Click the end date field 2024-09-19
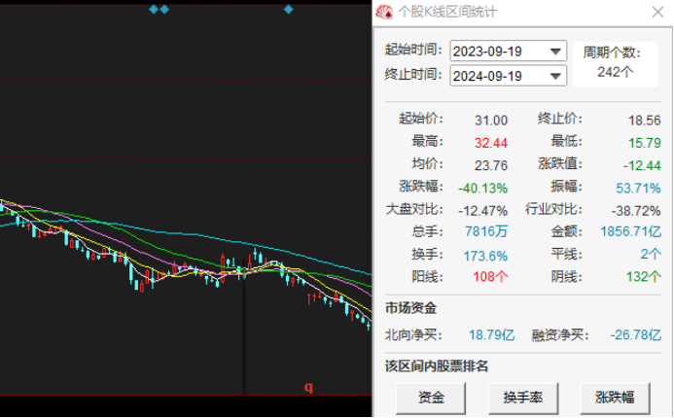The image size is (674, 418). coord(508,76)
